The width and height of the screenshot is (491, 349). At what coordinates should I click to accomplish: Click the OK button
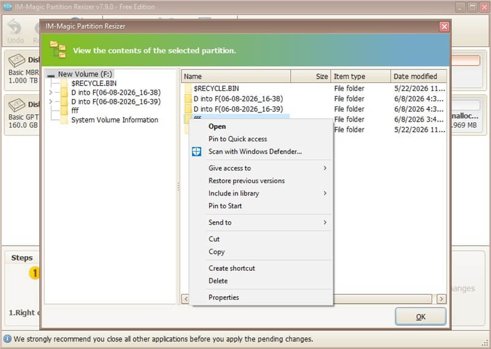point(420,316)
